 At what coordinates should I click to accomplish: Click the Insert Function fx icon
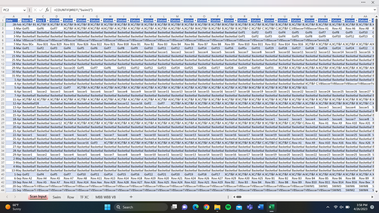point(47,10)
